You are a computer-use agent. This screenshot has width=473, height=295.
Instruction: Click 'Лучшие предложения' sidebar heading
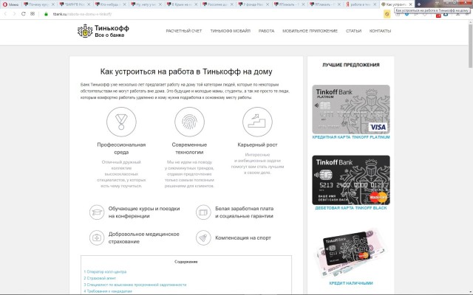click(x=351, y=65)
